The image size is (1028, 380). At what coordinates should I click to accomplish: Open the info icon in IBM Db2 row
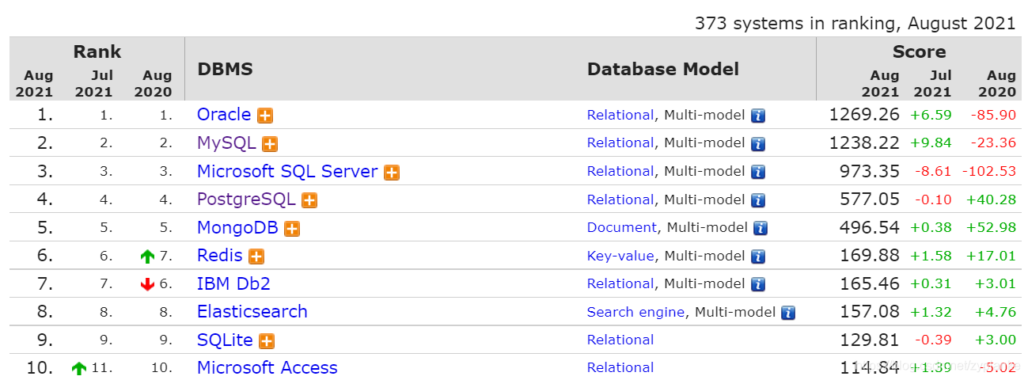click(758, 284)
